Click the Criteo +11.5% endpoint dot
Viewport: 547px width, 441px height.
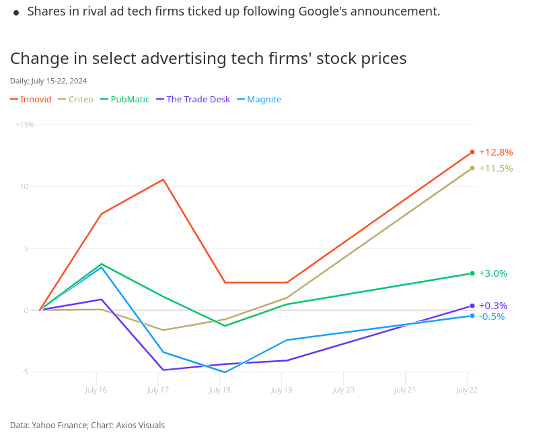click(x=472, y=168)
